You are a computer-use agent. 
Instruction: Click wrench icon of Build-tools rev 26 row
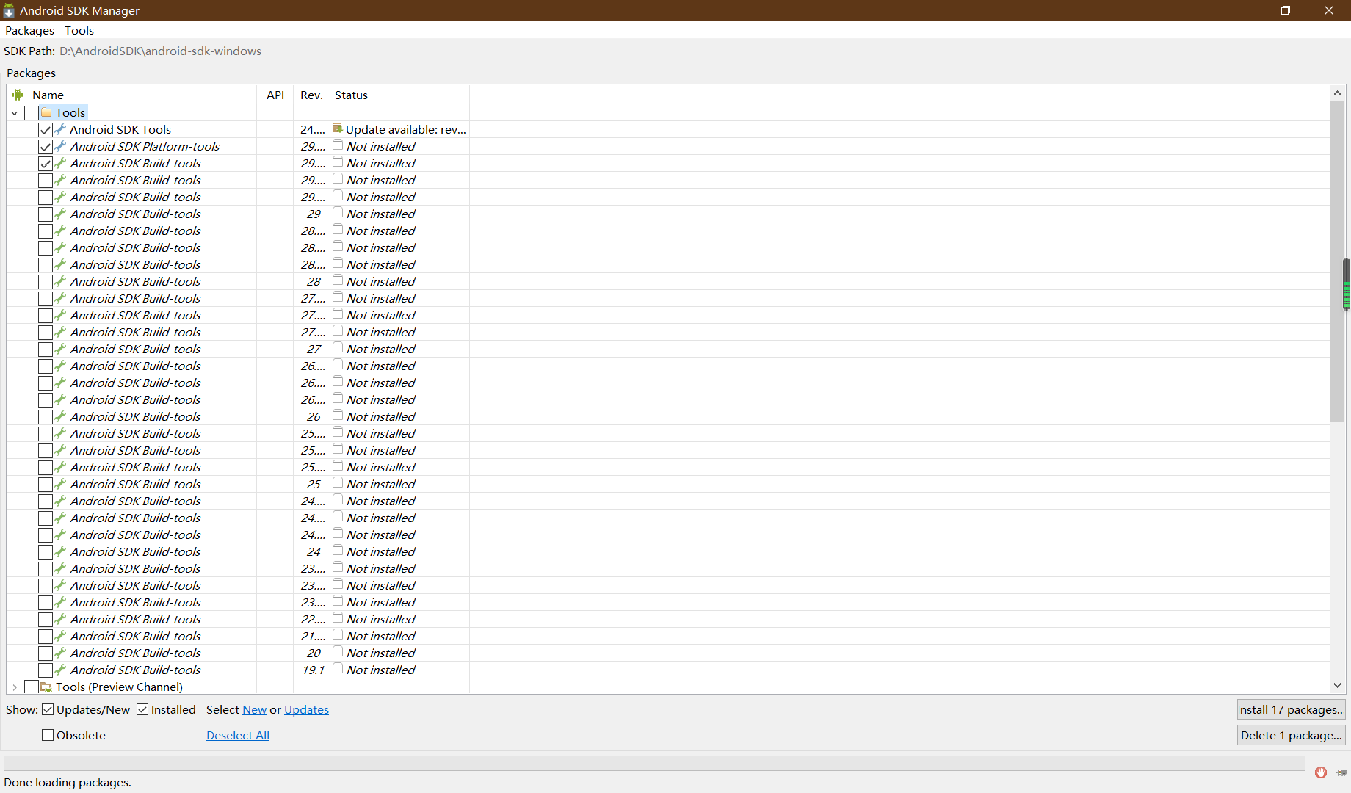61,416
